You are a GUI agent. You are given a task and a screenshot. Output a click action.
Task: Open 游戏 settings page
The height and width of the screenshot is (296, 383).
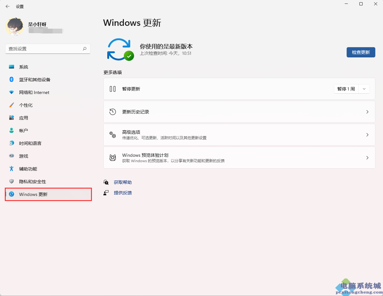[48, 156]
